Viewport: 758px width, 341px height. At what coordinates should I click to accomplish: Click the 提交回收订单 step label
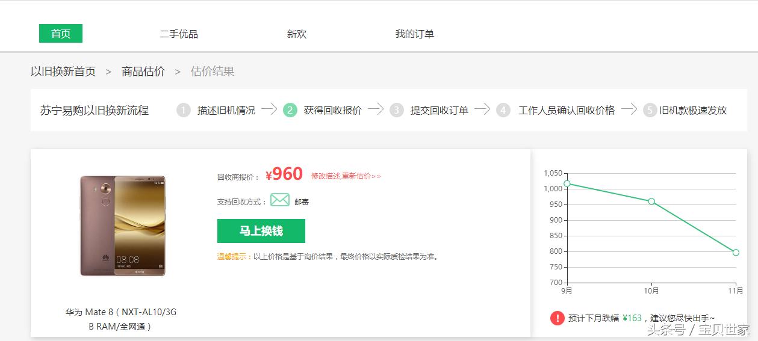point(440,111)
